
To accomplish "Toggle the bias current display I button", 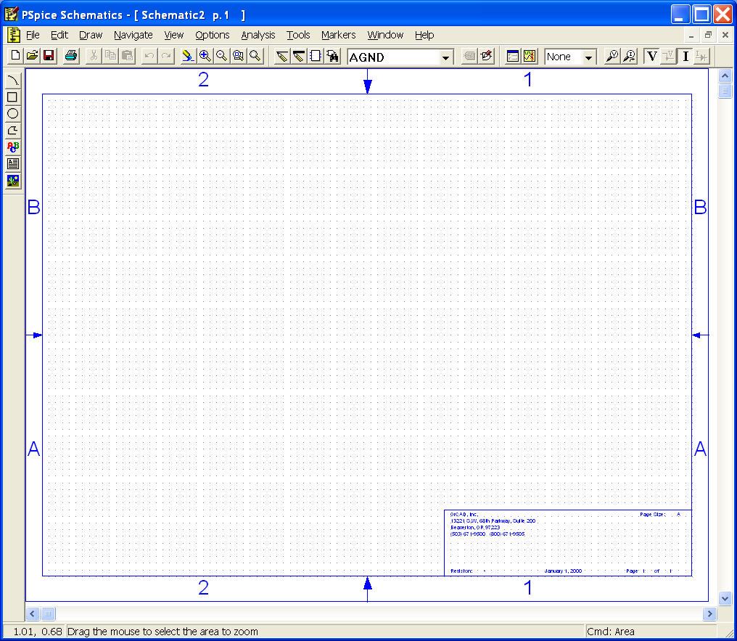I will pyautogui.click(x=685, y=57).
